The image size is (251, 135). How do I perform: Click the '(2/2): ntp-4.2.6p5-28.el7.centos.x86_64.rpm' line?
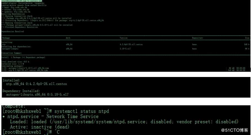(24, 70)
